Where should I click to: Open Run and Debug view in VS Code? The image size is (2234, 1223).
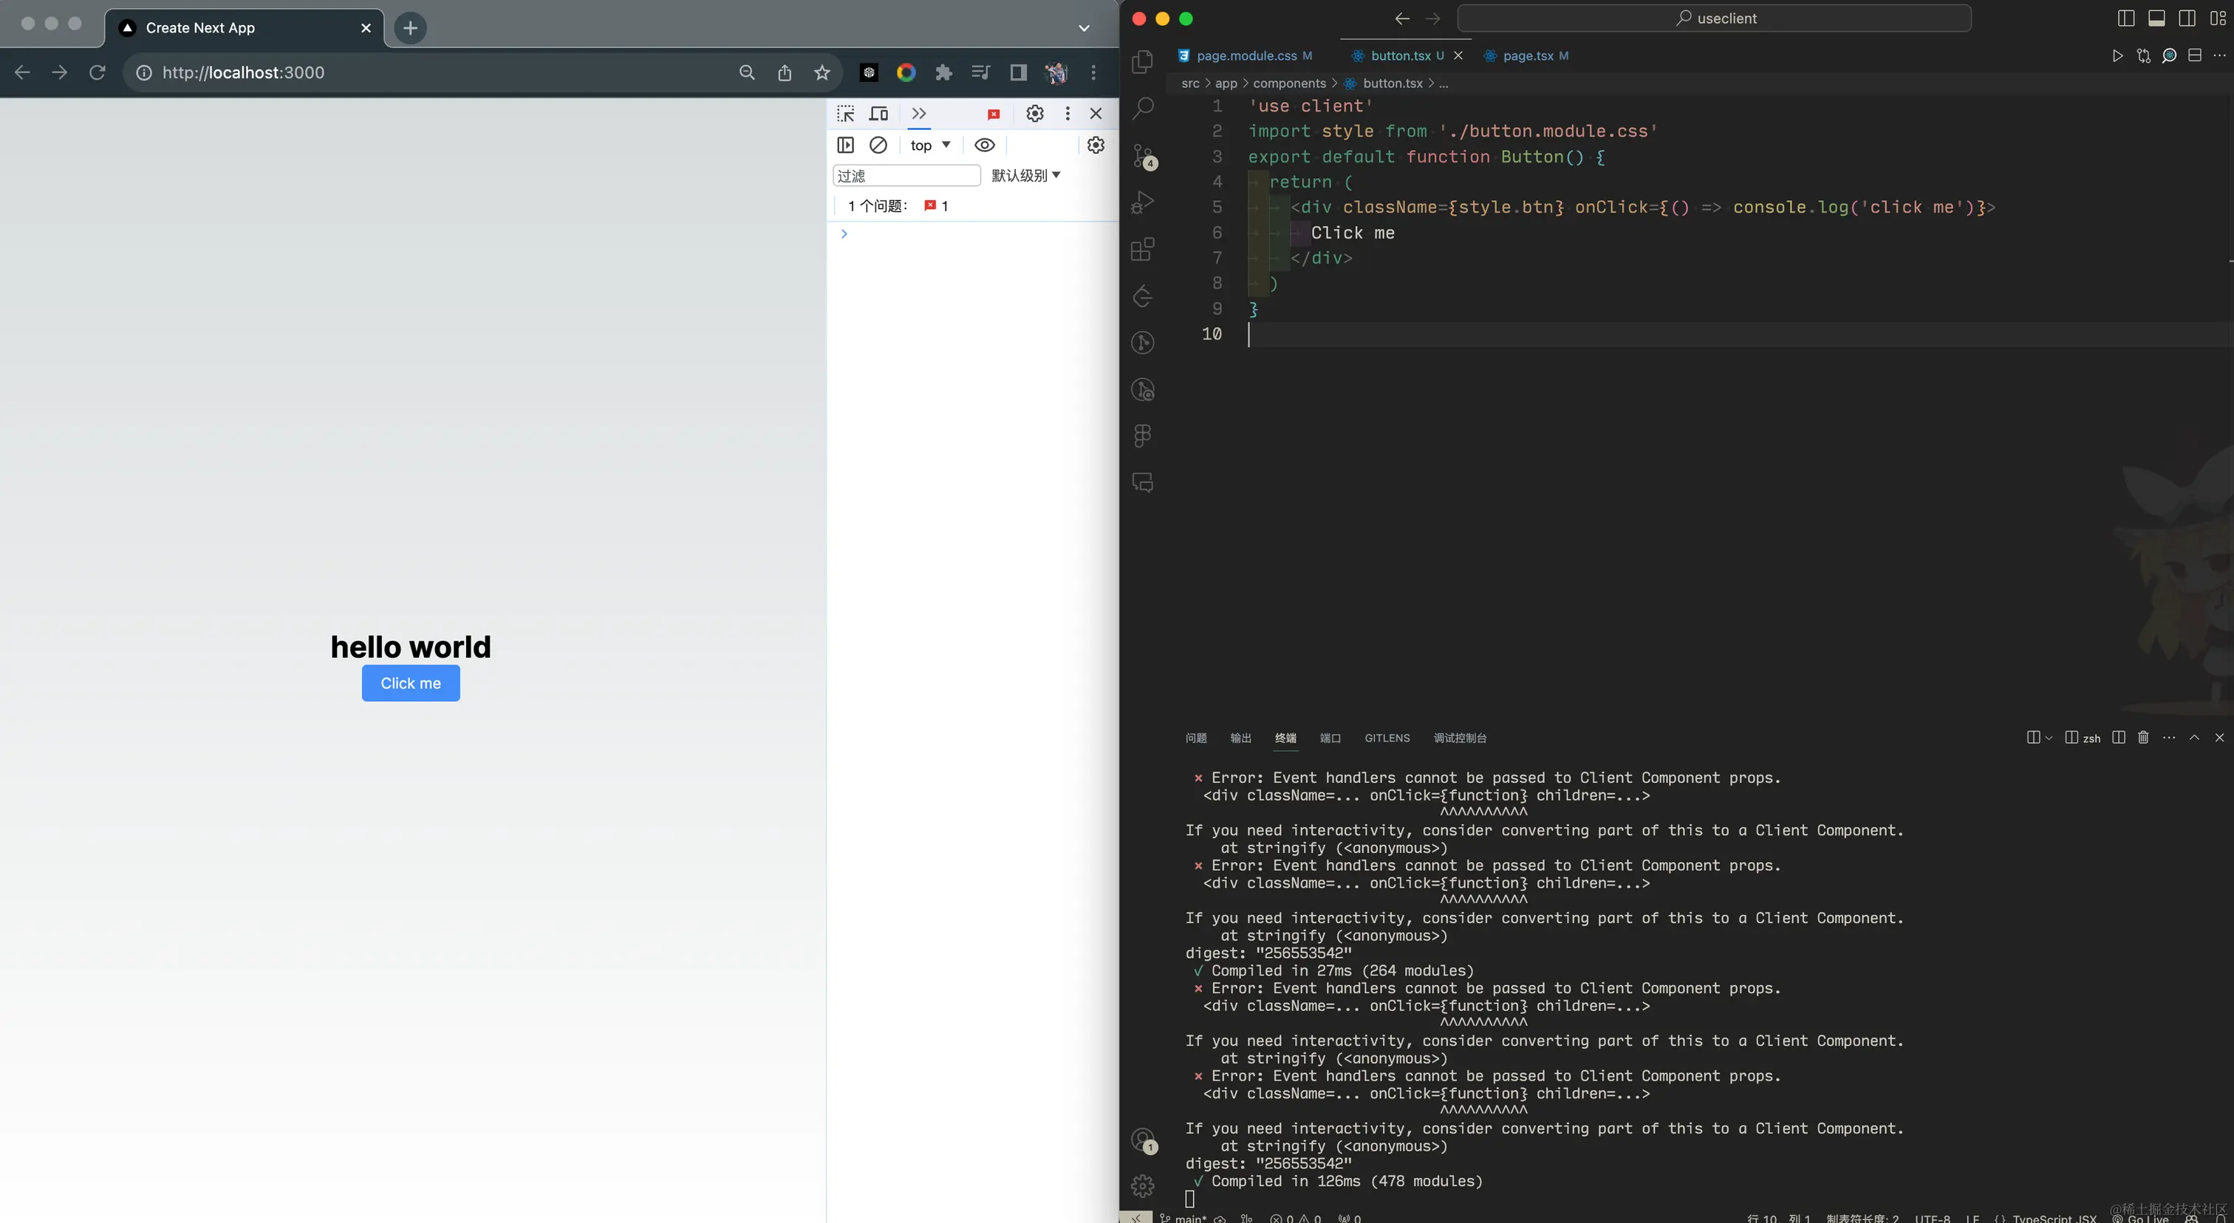tap(1143, 203)
